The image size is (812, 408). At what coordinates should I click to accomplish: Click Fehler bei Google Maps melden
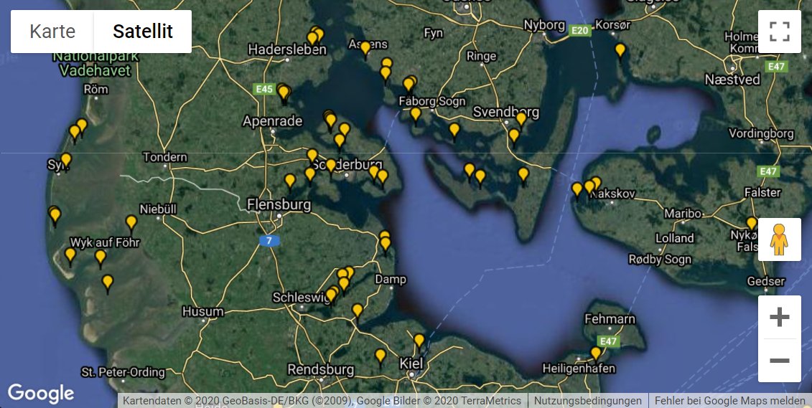[730, 401]
